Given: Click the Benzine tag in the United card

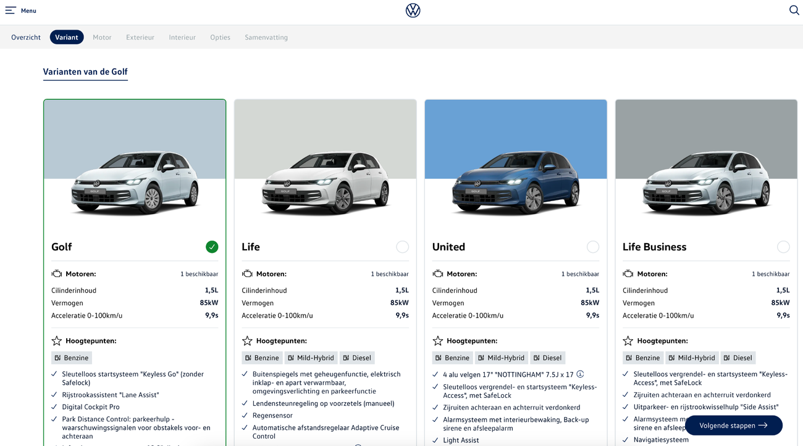Looking at the screenshot, I should (x=453, y=358).
